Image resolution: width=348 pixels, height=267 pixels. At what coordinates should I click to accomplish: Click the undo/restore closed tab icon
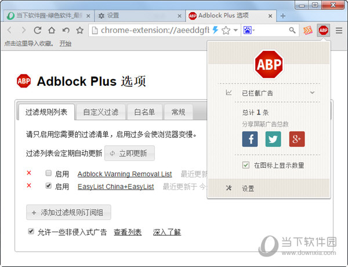(66, 30)
